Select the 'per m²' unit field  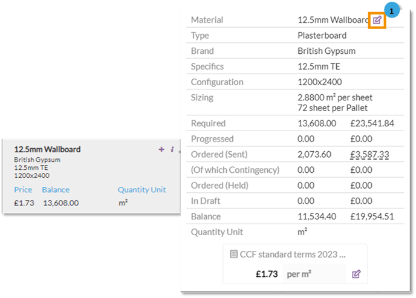click(x=313, y=274)
